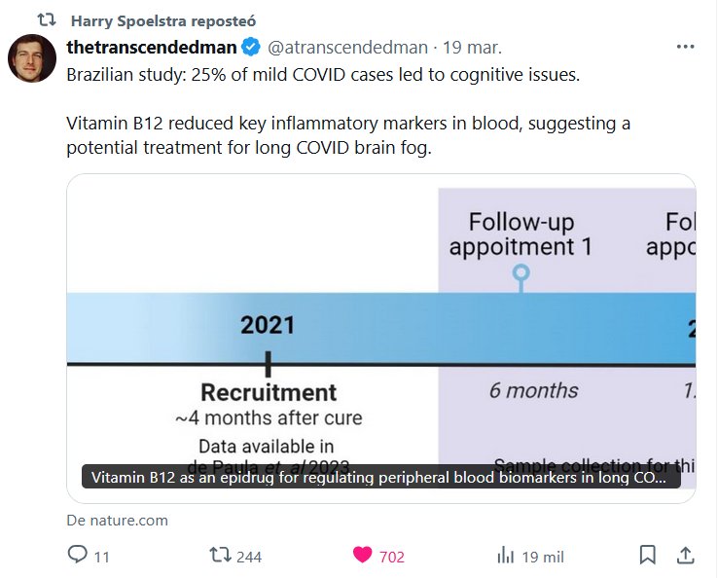Click the blue verified badge
The height and width of the screenshot is (578, 718).
pos(250,47)
